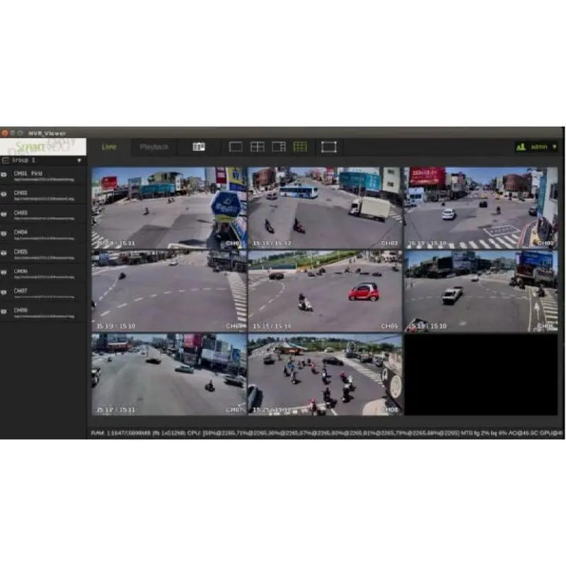Image resolution: width=566 pixels, height=566 pixels.
Task: Click camera icon beside CH07
Action: (4, 292)
